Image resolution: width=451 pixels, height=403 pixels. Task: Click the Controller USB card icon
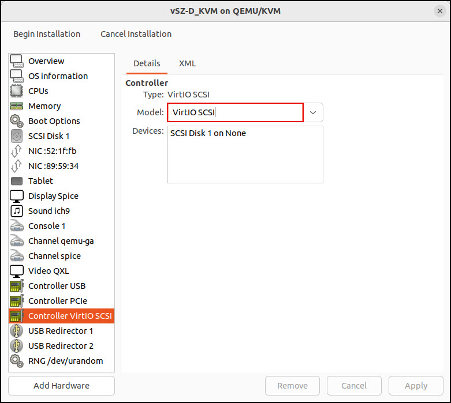(x=17, y=286)
